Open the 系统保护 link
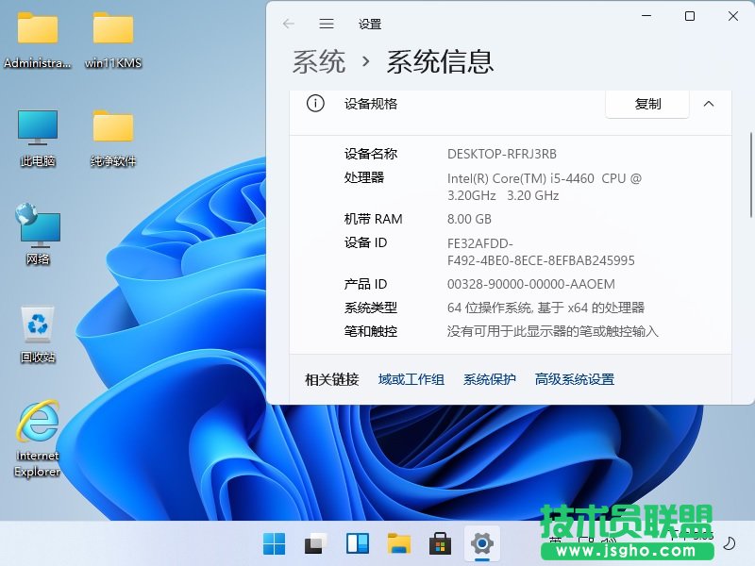 point(489,379)
